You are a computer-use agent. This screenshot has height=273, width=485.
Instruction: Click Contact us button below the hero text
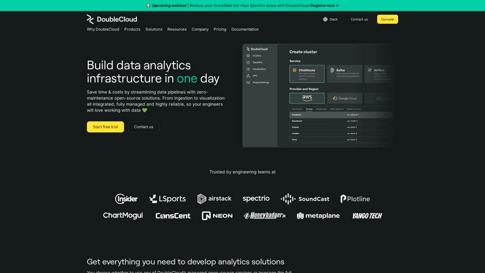click(x=143, y=127)
